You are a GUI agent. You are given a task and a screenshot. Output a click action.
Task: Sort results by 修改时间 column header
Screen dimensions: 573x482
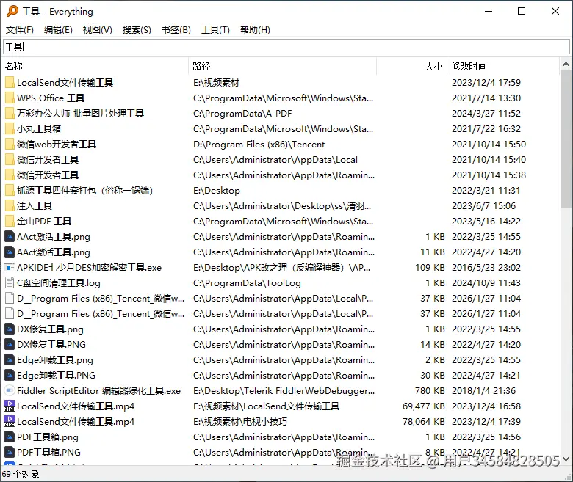[503, 66]
